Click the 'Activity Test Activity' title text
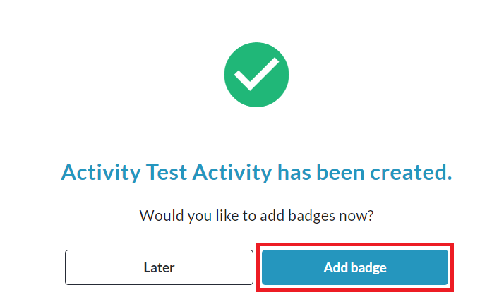This screenshot has height=304, width=492. point(166,171)
